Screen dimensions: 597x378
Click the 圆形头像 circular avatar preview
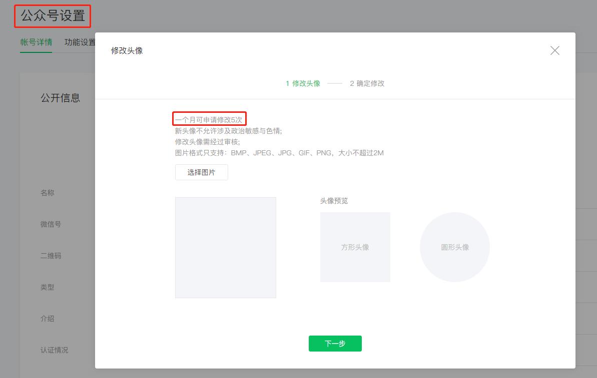(454, 247)
